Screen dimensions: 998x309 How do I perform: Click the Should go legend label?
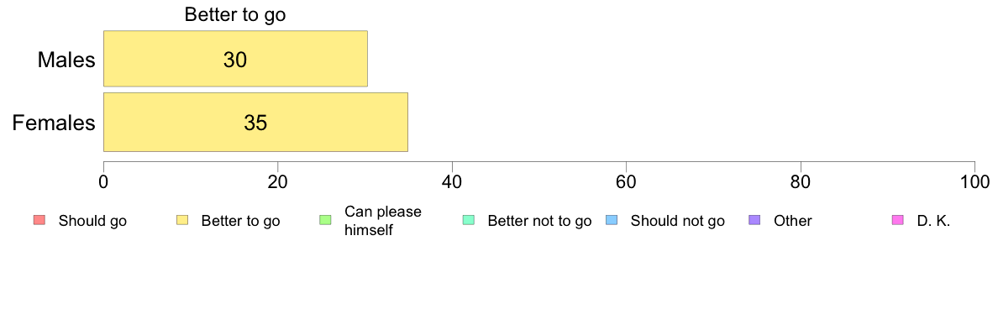[92, 222]
